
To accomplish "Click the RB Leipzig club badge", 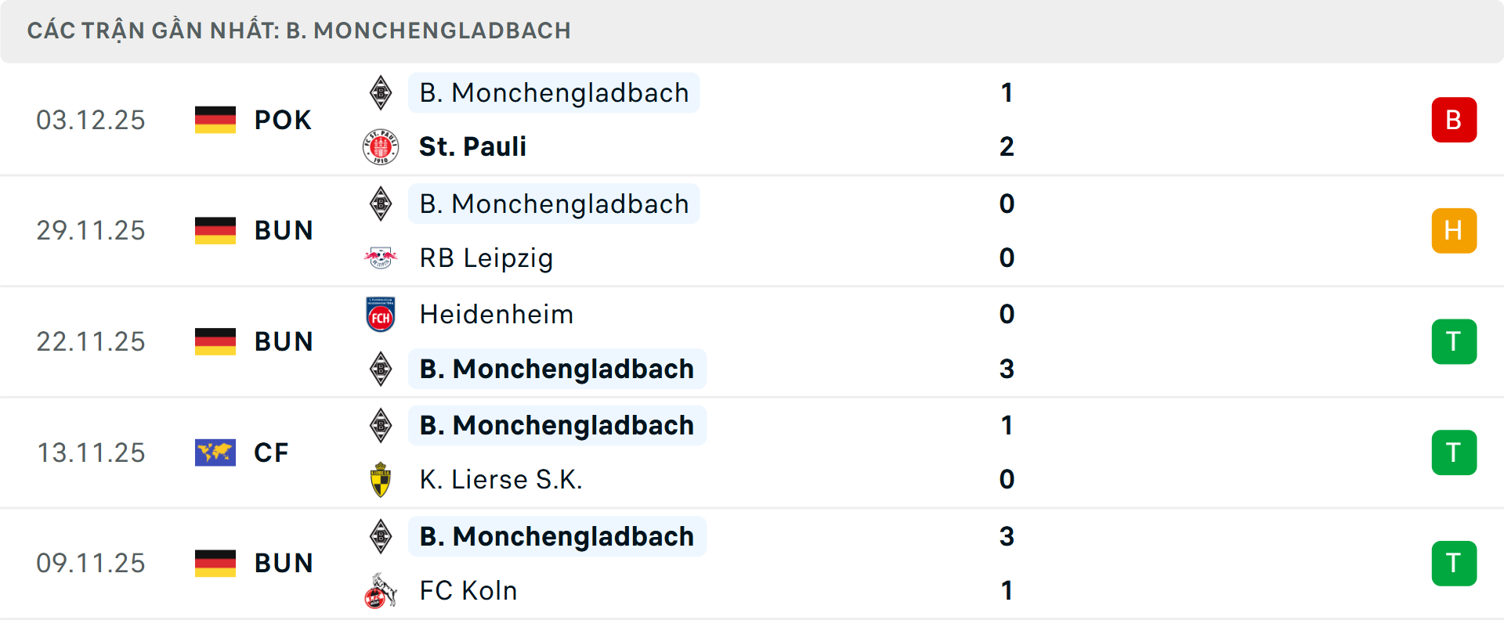I will 381,258.
